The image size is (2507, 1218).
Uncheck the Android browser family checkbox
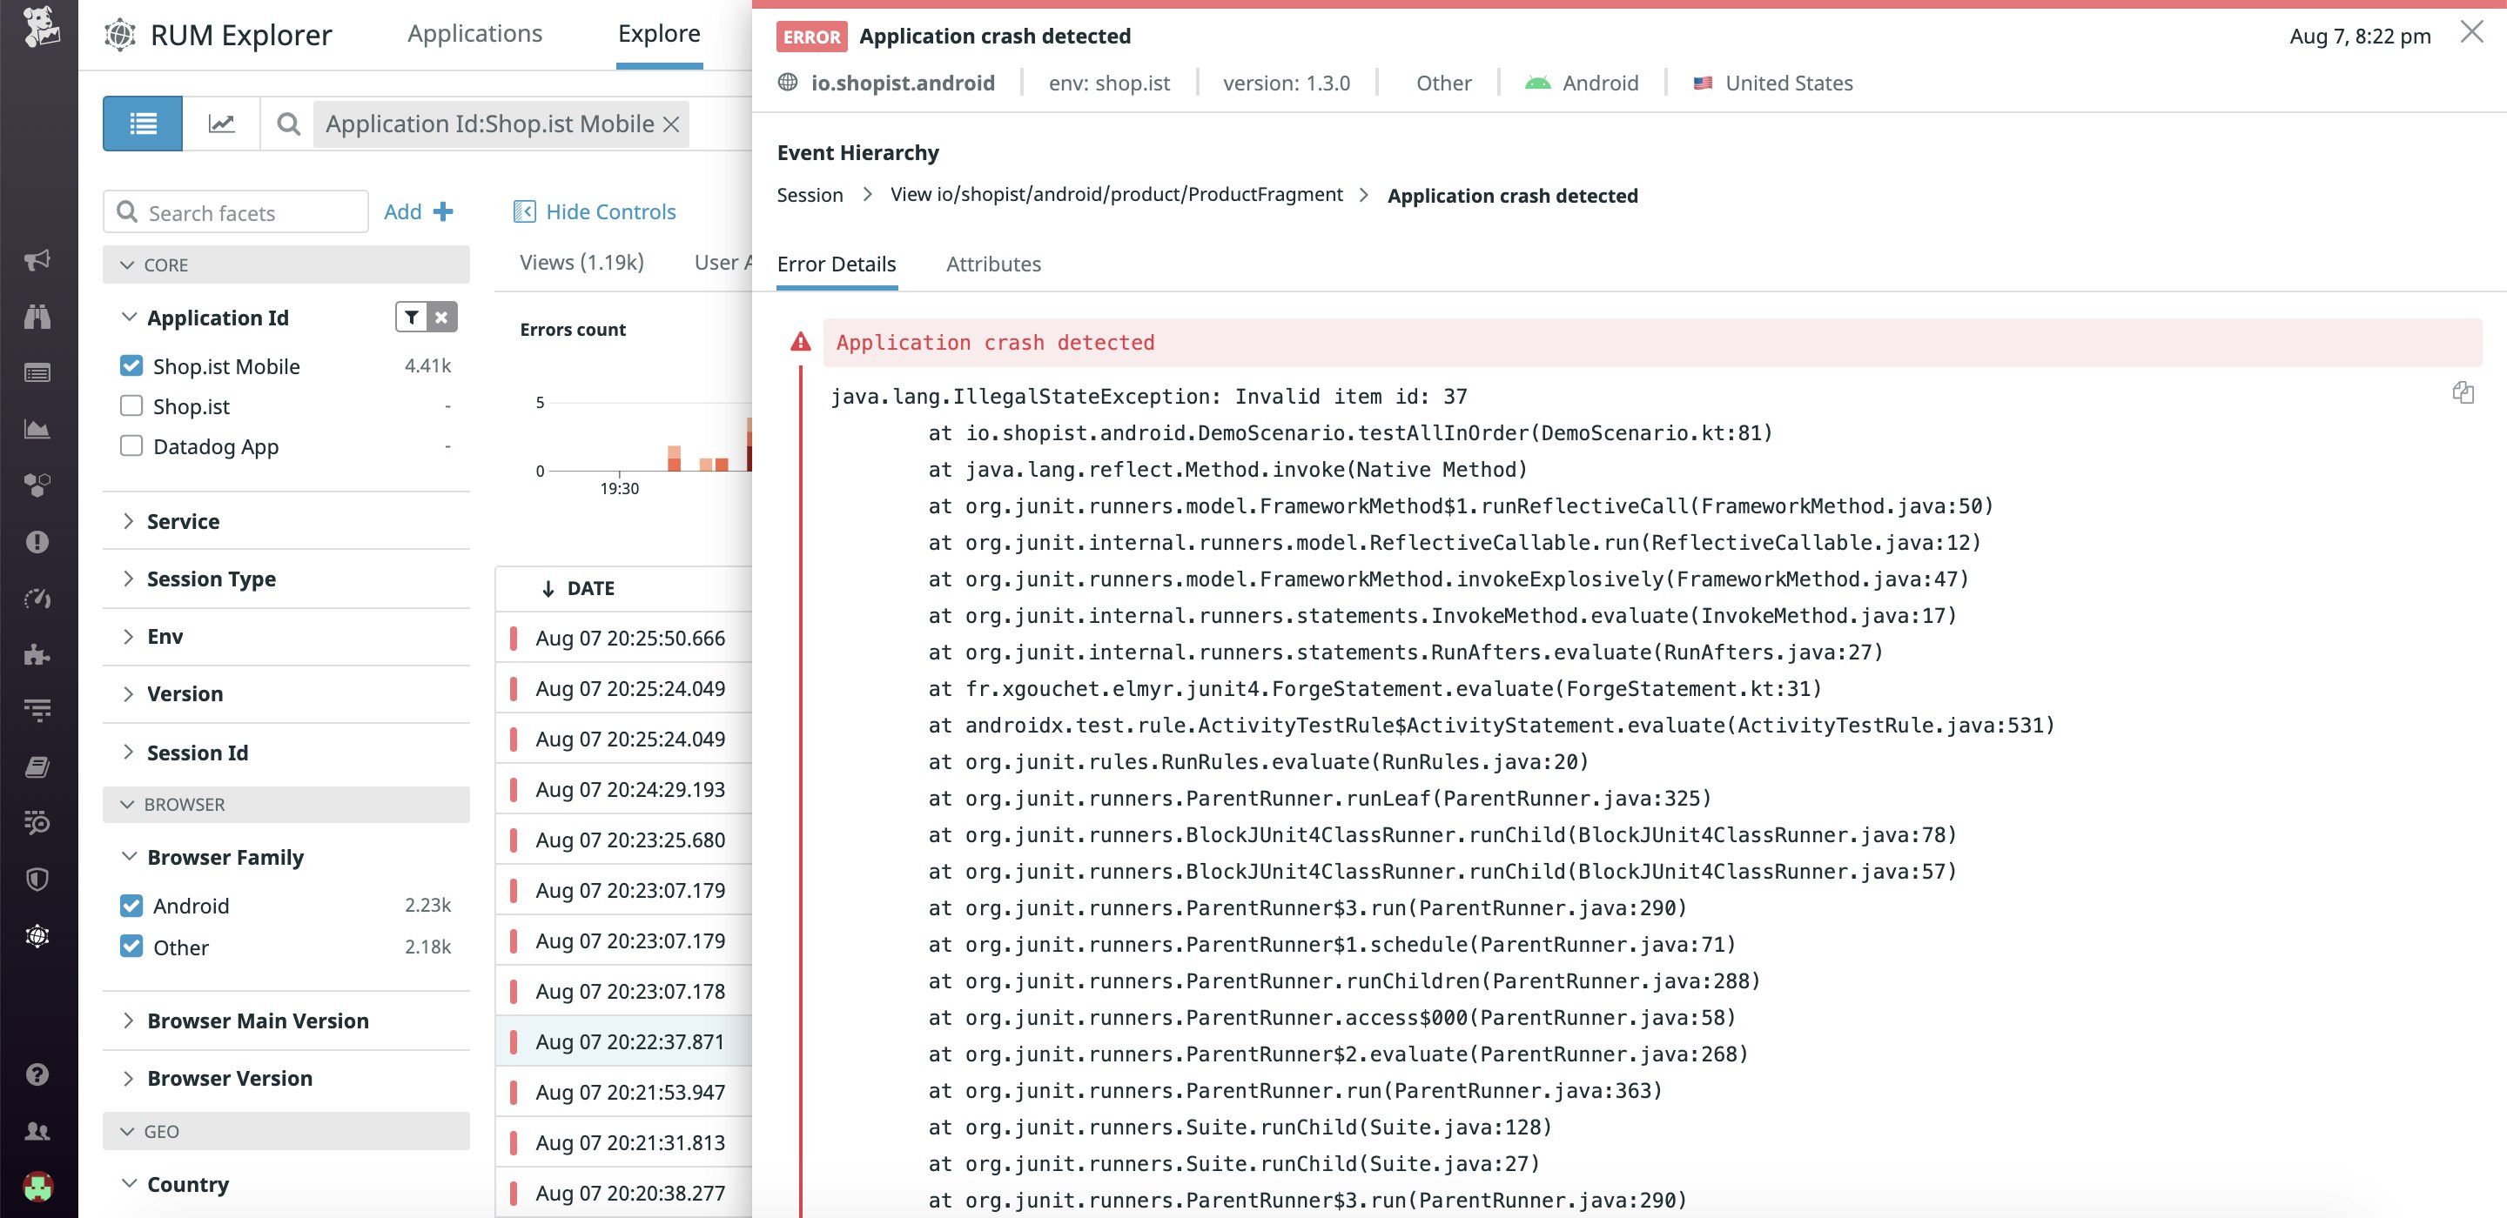coord(131,906)
